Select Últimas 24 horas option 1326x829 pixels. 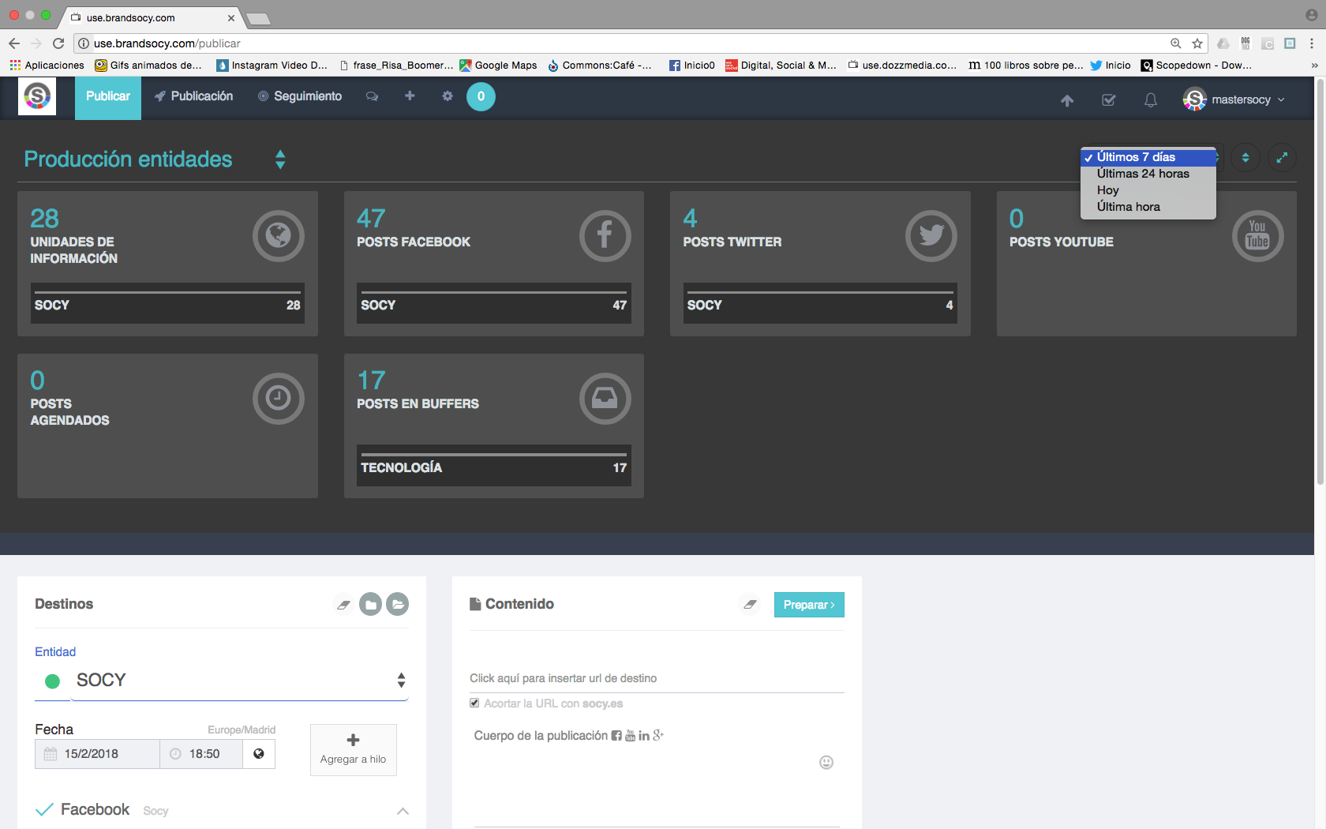[1148, 174]
